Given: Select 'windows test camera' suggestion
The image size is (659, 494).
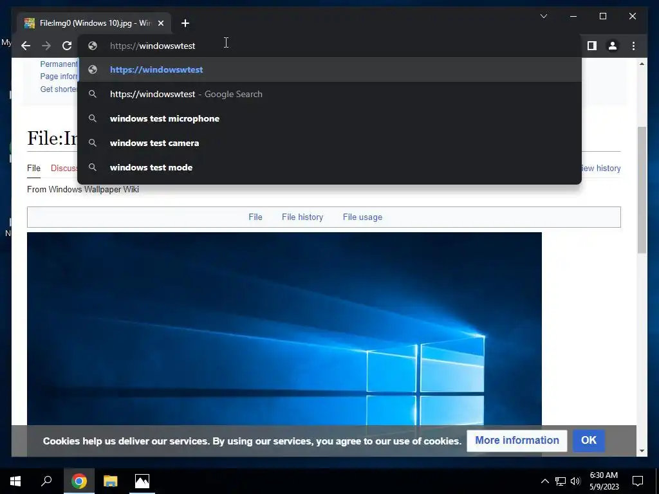Looking at the screenshot, I should click(329, 143).
